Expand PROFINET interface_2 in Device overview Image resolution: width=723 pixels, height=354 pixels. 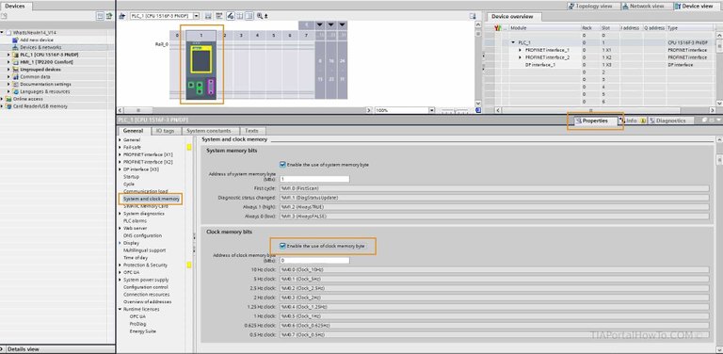[520, 57]
